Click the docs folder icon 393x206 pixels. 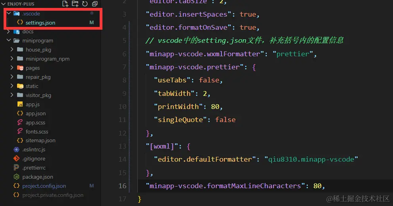click(x=17, y=32)
